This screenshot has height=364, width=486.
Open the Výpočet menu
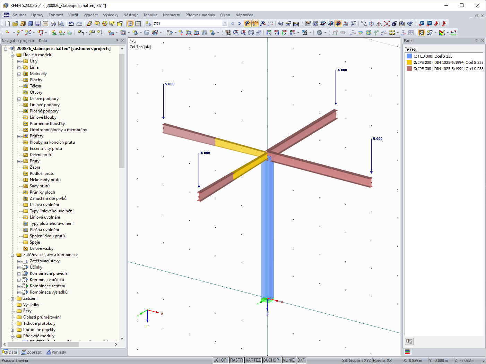pos(90,15)
